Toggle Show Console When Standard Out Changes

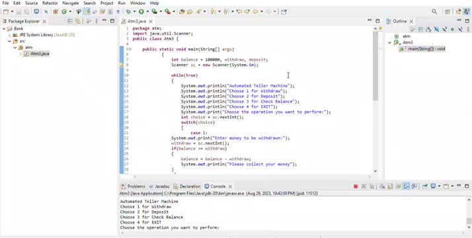(x=407, y=186)
